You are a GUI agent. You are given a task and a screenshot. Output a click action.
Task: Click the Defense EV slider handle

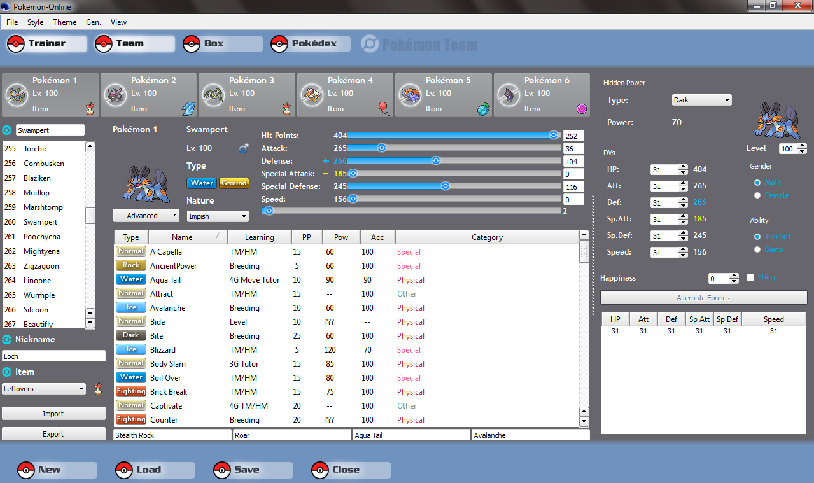pos(436,160)
